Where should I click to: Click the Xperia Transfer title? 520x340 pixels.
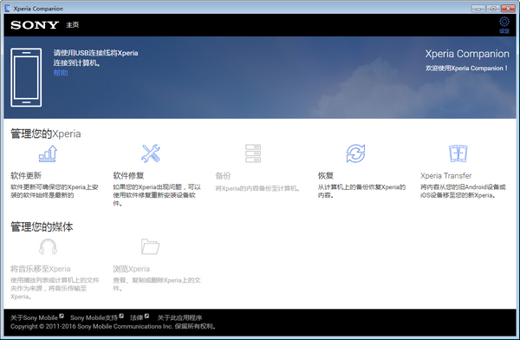click(445, 176)
